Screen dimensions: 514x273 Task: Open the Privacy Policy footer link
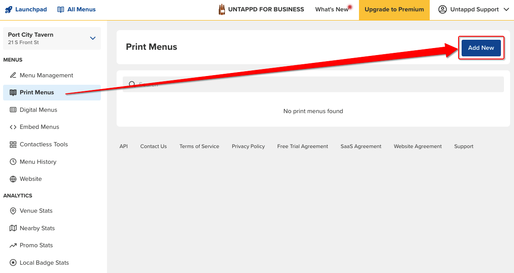pyautogui.click(x=248, y=146)
